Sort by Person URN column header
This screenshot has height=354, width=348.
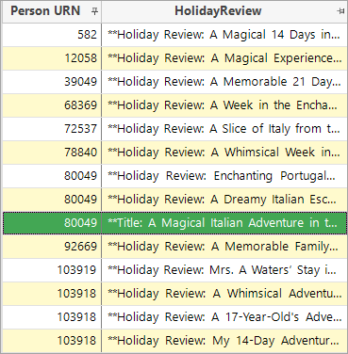click(45, 11)
